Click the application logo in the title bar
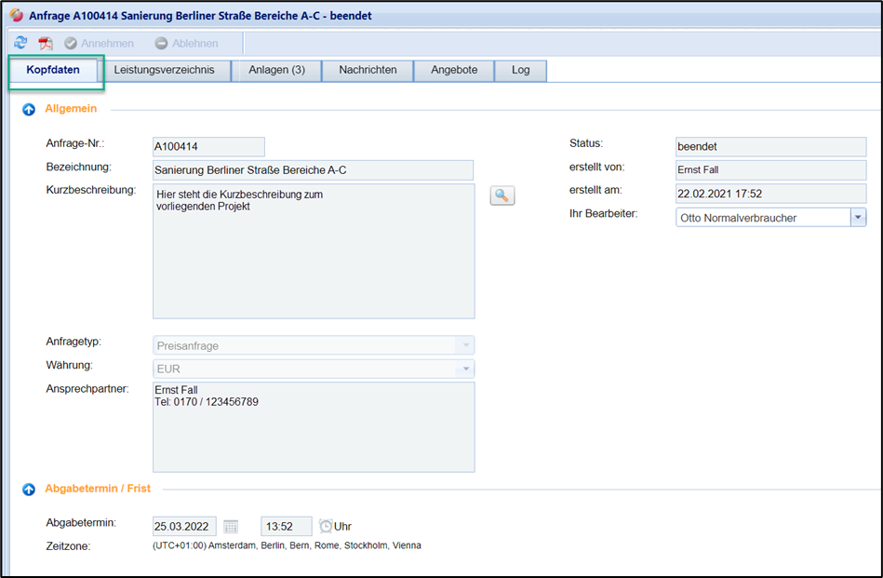Image resolution: width=883 pixels, height=578 pixels. coord(17,15)
